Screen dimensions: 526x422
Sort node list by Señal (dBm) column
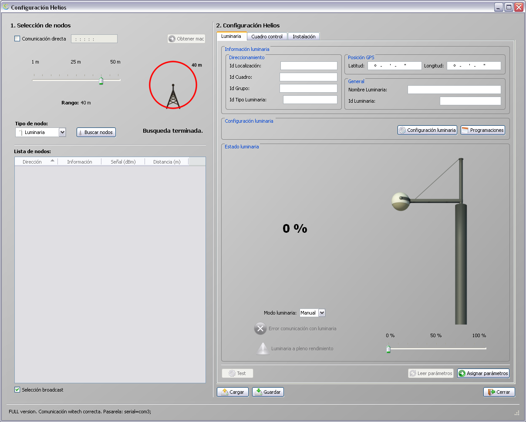tap(123, 162)
